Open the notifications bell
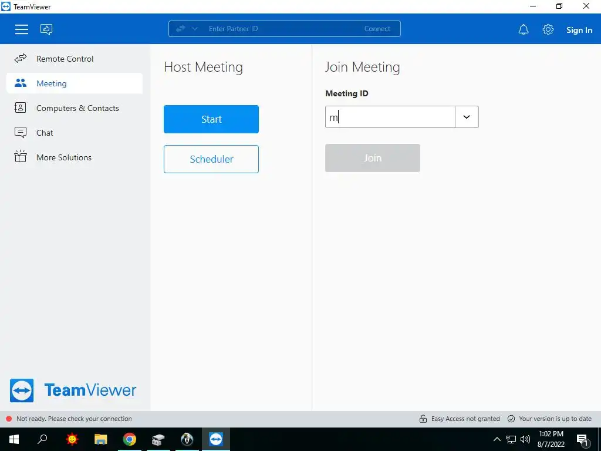 tap(524, 29)
